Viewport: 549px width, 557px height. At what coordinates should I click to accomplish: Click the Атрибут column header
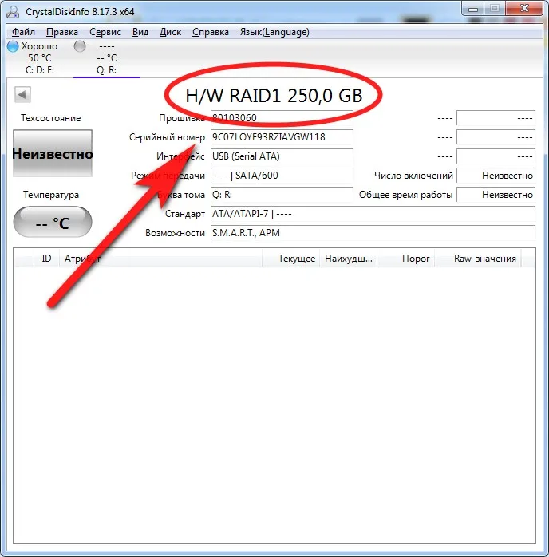coord(160,259)
